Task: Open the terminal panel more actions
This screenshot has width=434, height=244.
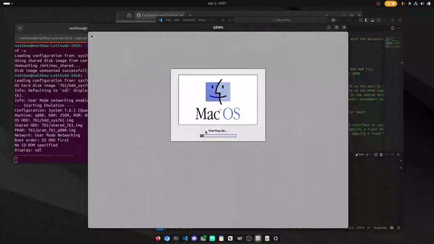Action: click(387, 155)
